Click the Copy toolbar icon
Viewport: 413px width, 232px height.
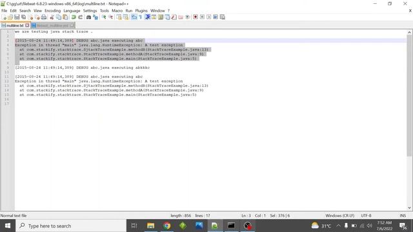pyautogui.click(x=59, y=17)
